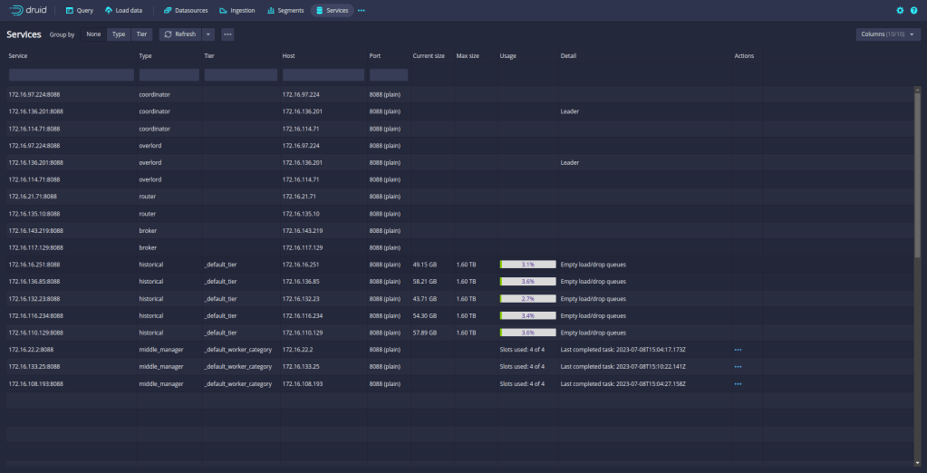Expand the Refresh interval dropdown arrow

pyautogui.click(x=208, y=34)
